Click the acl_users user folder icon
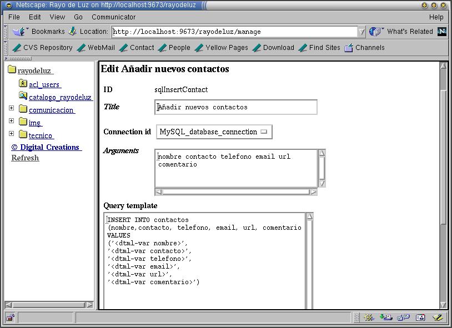The image size is (452, 328). pyautogui.click(x=23, y=83)
